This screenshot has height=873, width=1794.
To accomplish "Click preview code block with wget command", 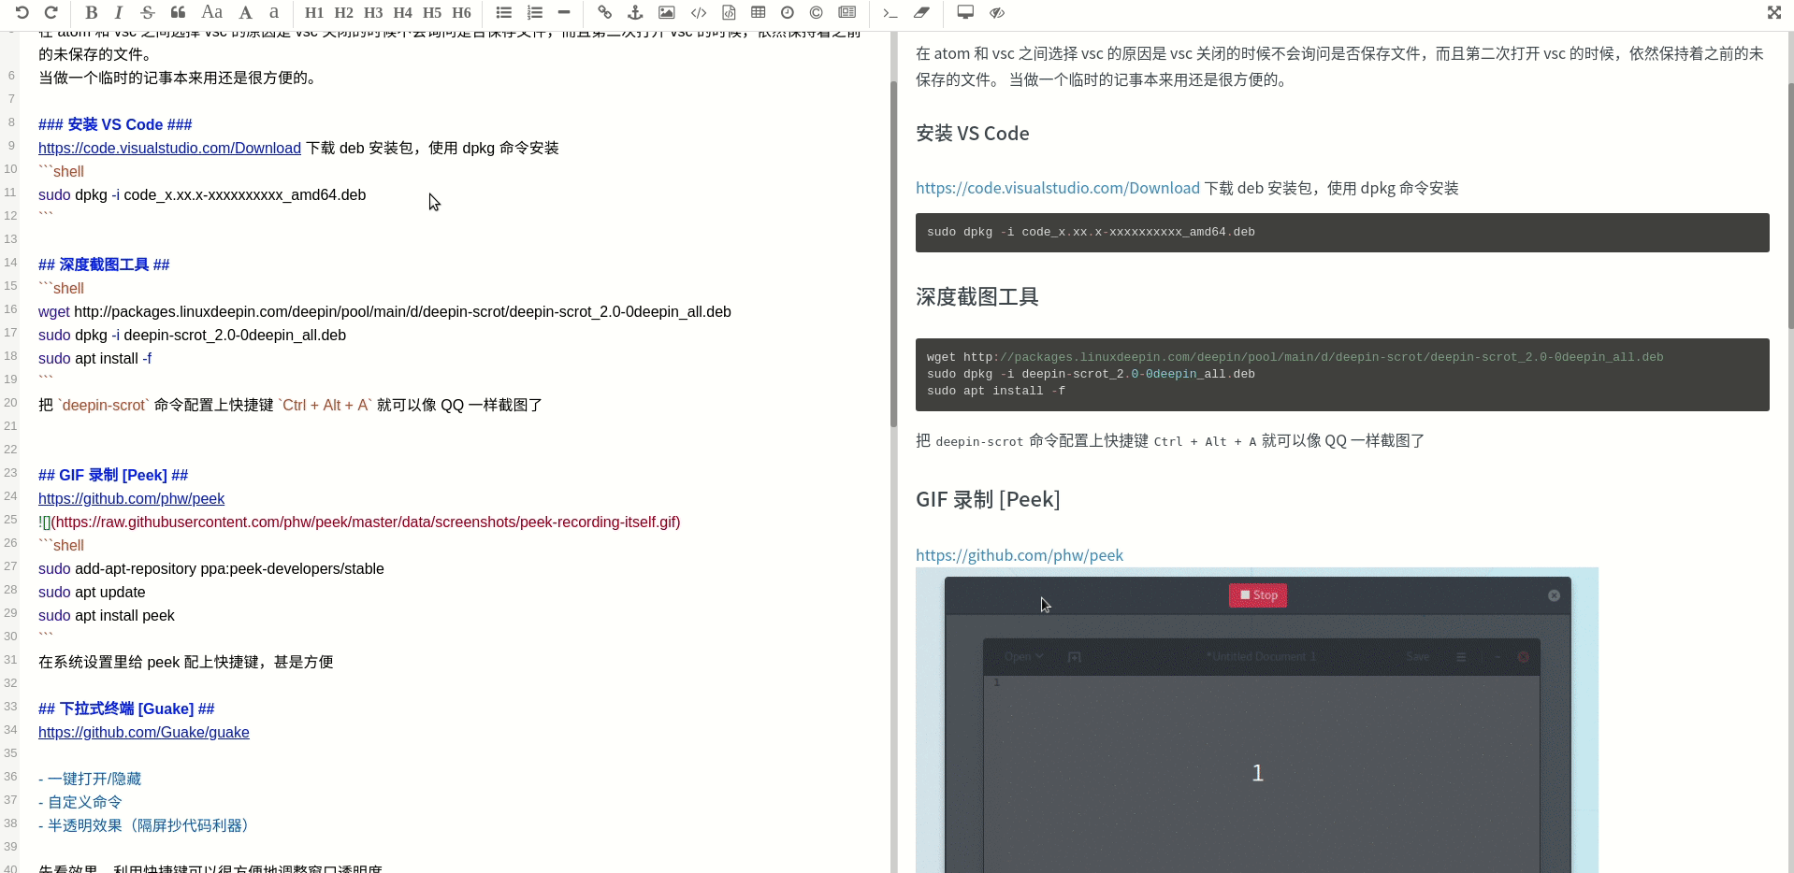I will 1342,375.
